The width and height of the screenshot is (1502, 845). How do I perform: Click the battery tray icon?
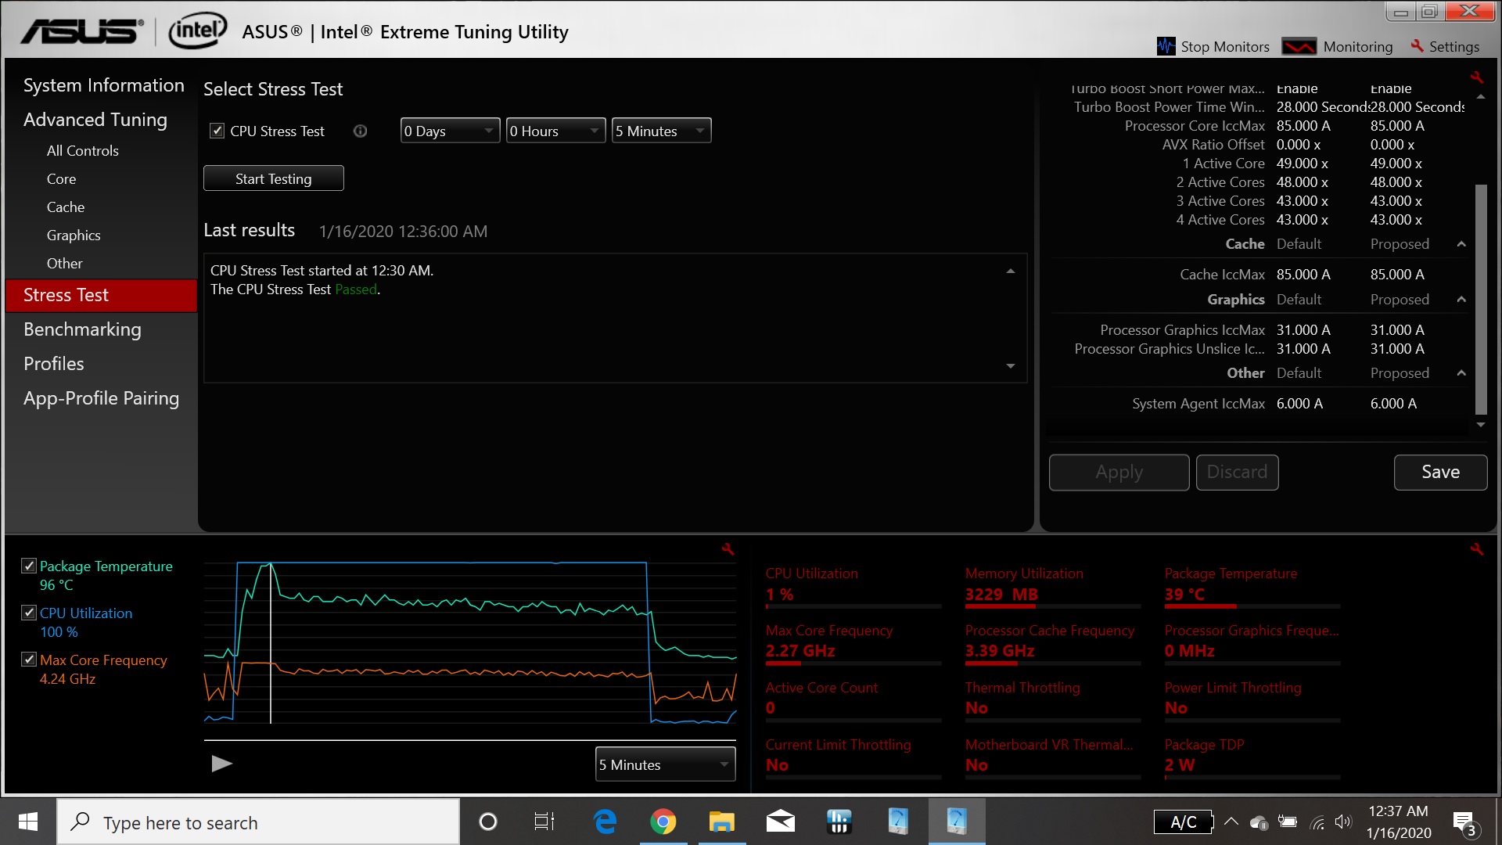pos(1288,822)
